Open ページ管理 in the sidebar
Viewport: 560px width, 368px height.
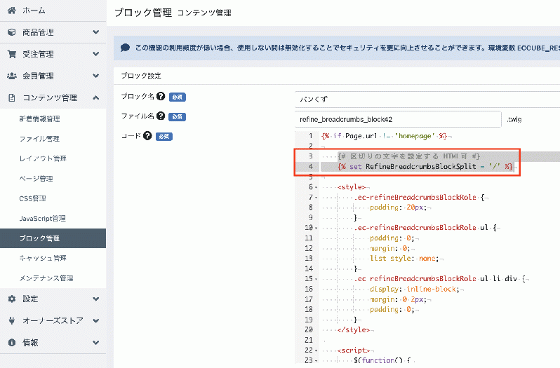pos(36,179)
